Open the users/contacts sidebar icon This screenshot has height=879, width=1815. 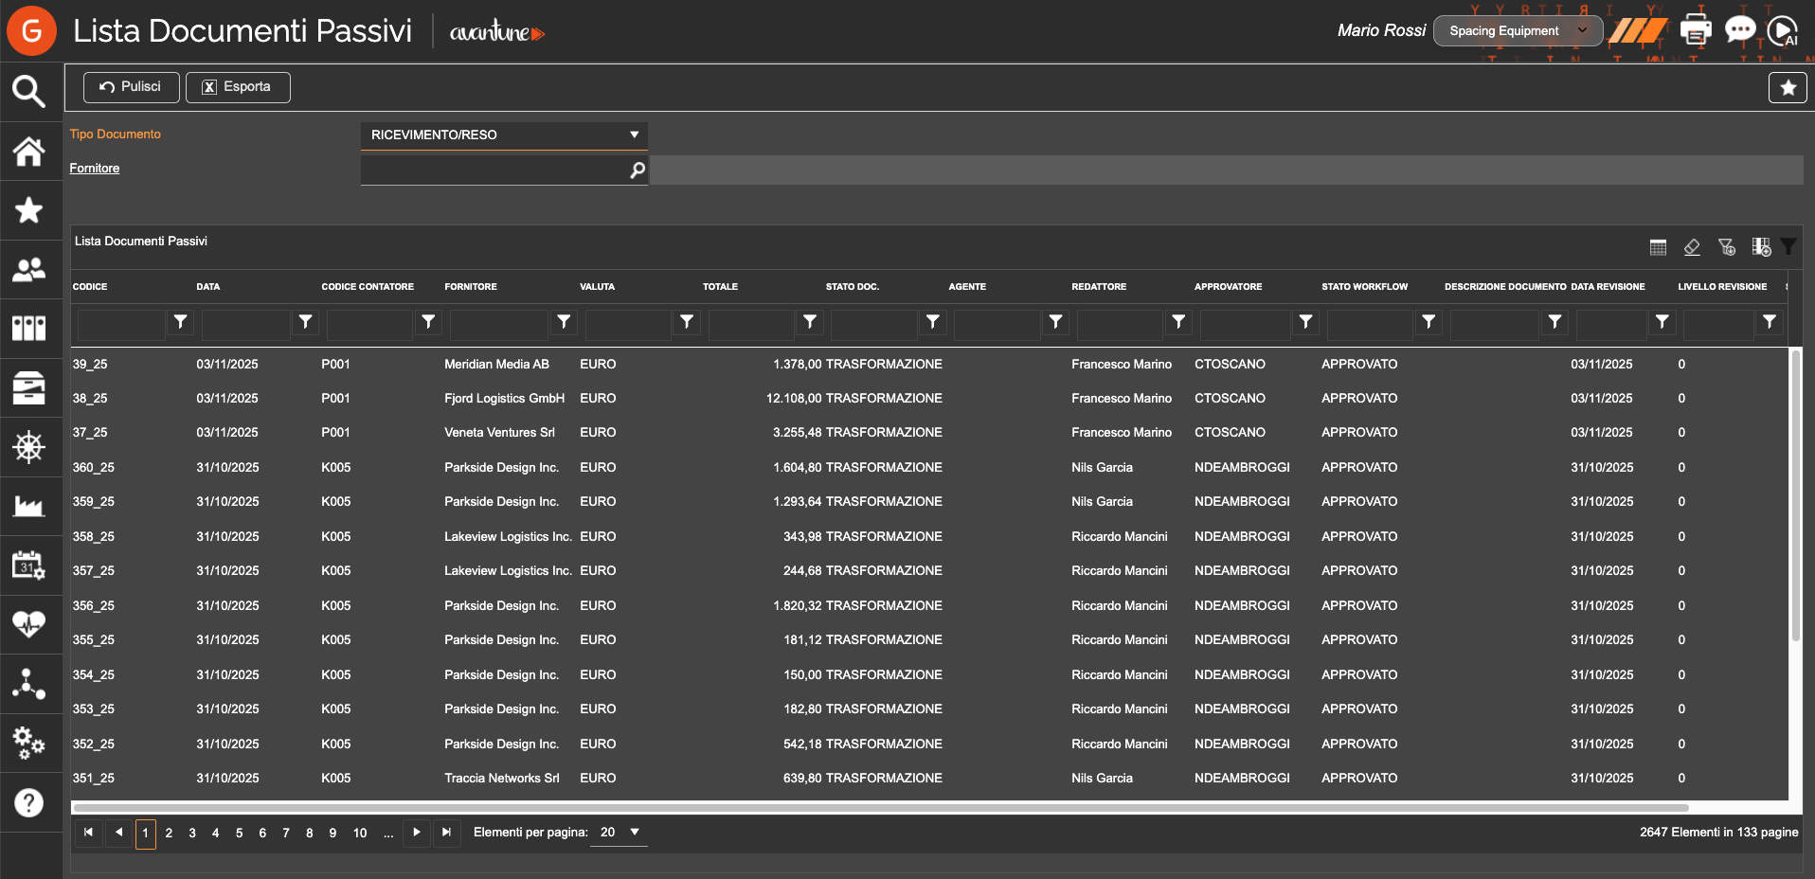click(x=28, y=270)
